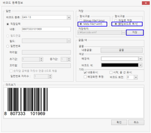Uncheck the 내용표시 checkbox
The width and height of the screenshot is (151, 133).
(x=85, y=72)
